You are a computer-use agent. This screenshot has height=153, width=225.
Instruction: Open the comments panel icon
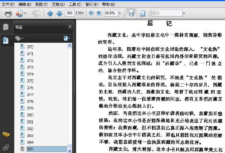[x=6, y=135]
